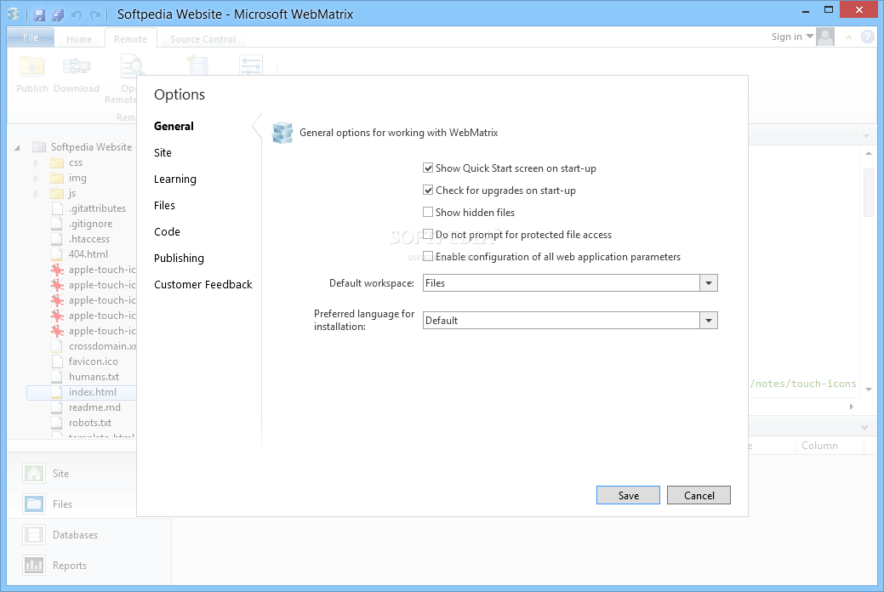
Task: Collapse the Softpedia Website root node
Action: point(18,148)
